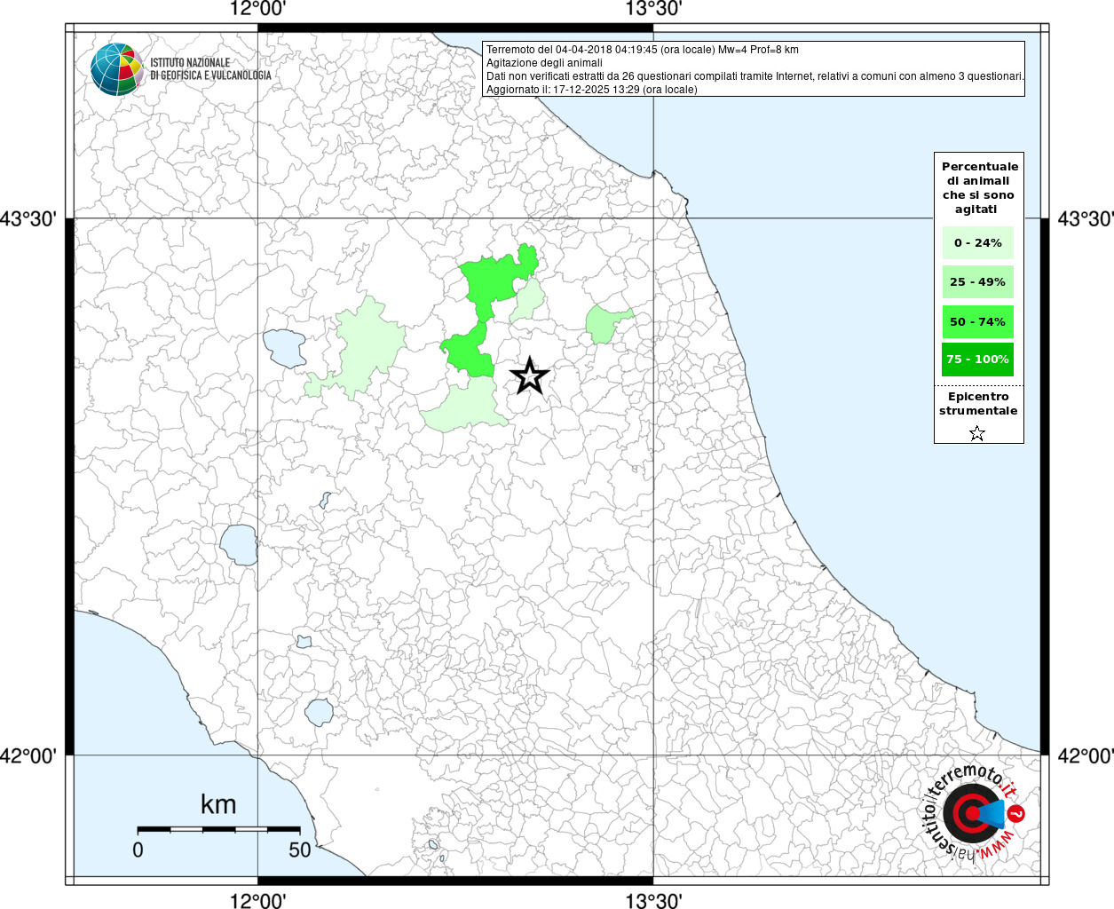Click the 'Aggiornato il' update date line
This screenshot has height=909, width=1114.
[591, 90]
